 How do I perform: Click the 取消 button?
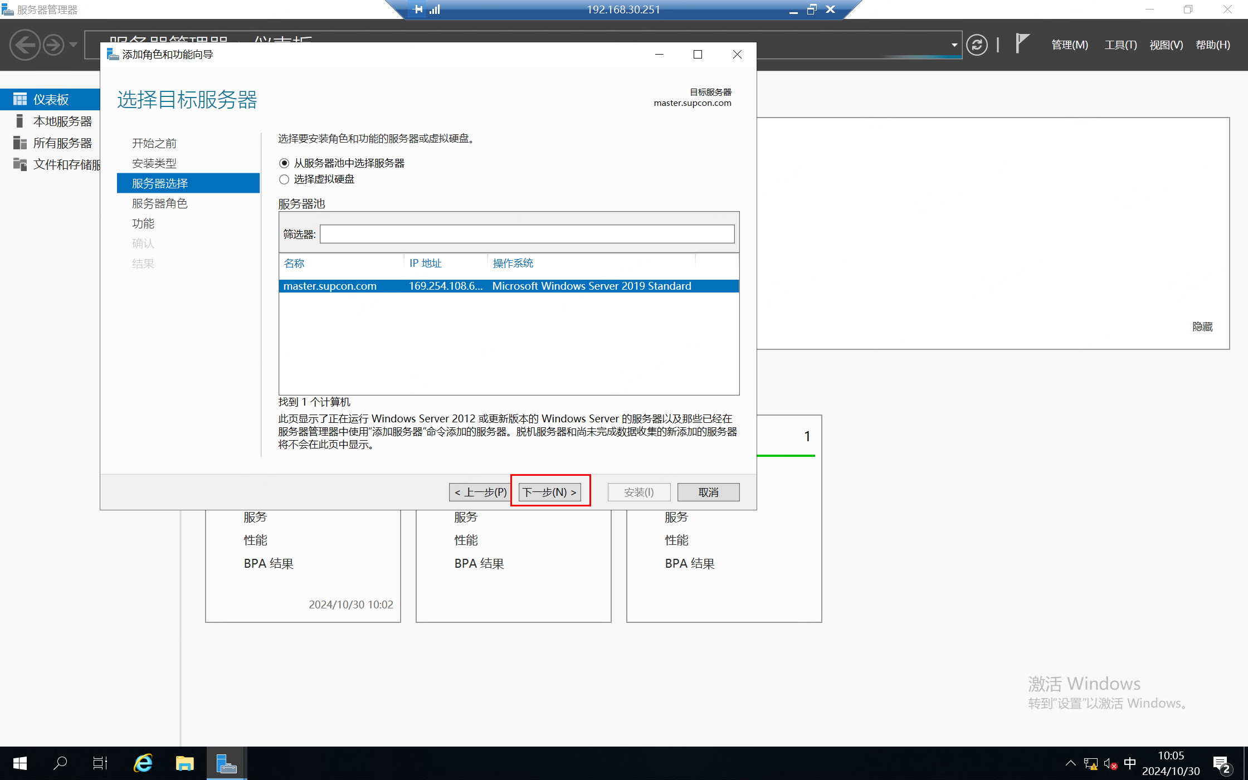tap(708, 492)
